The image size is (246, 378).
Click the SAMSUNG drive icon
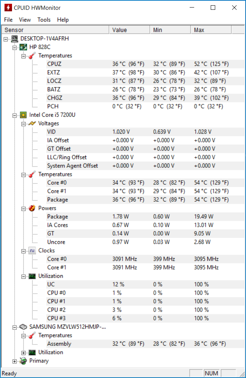click(x=23, y=327)
